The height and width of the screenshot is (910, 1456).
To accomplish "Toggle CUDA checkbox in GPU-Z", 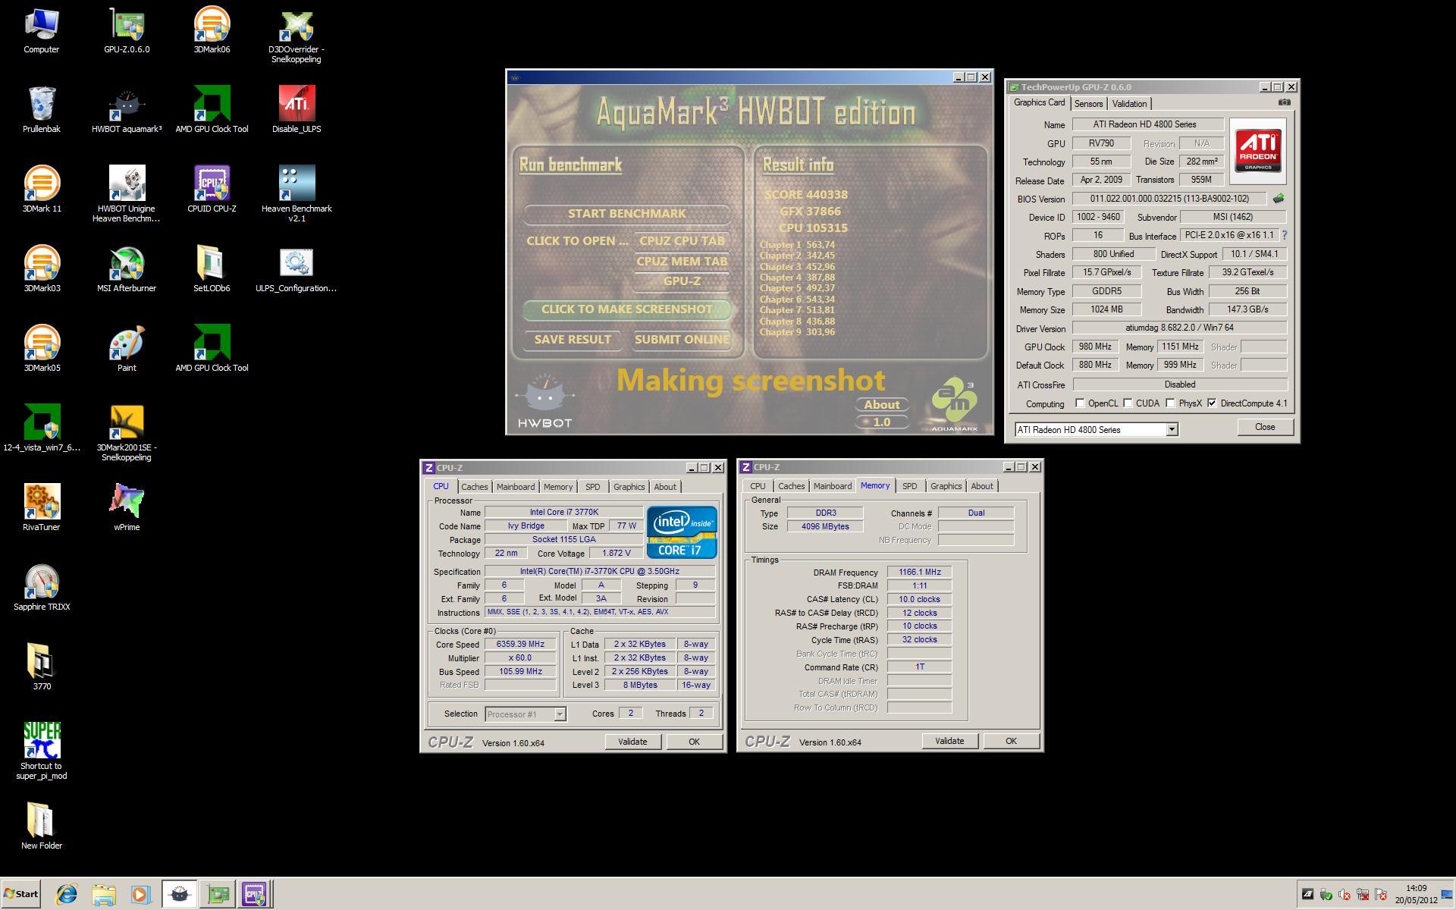I will [1128, 403].
